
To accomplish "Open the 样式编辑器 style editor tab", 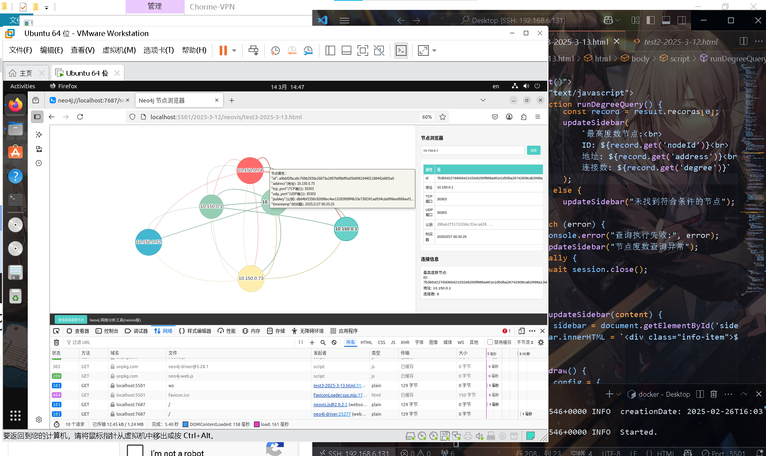I will 195,331.
